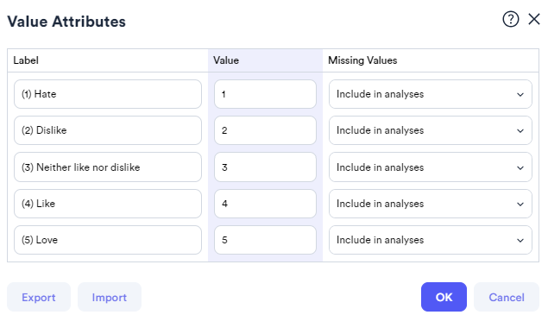Expand Missing Values dropdown for Dislike

431,130
